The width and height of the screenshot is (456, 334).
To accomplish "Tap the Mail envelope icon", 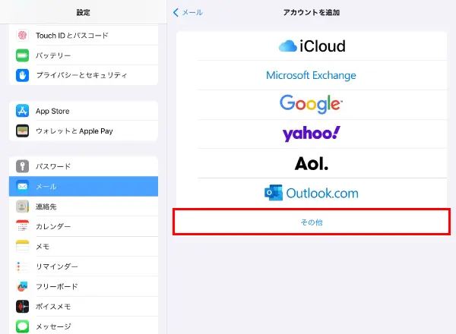I will (x=22, y=186).
